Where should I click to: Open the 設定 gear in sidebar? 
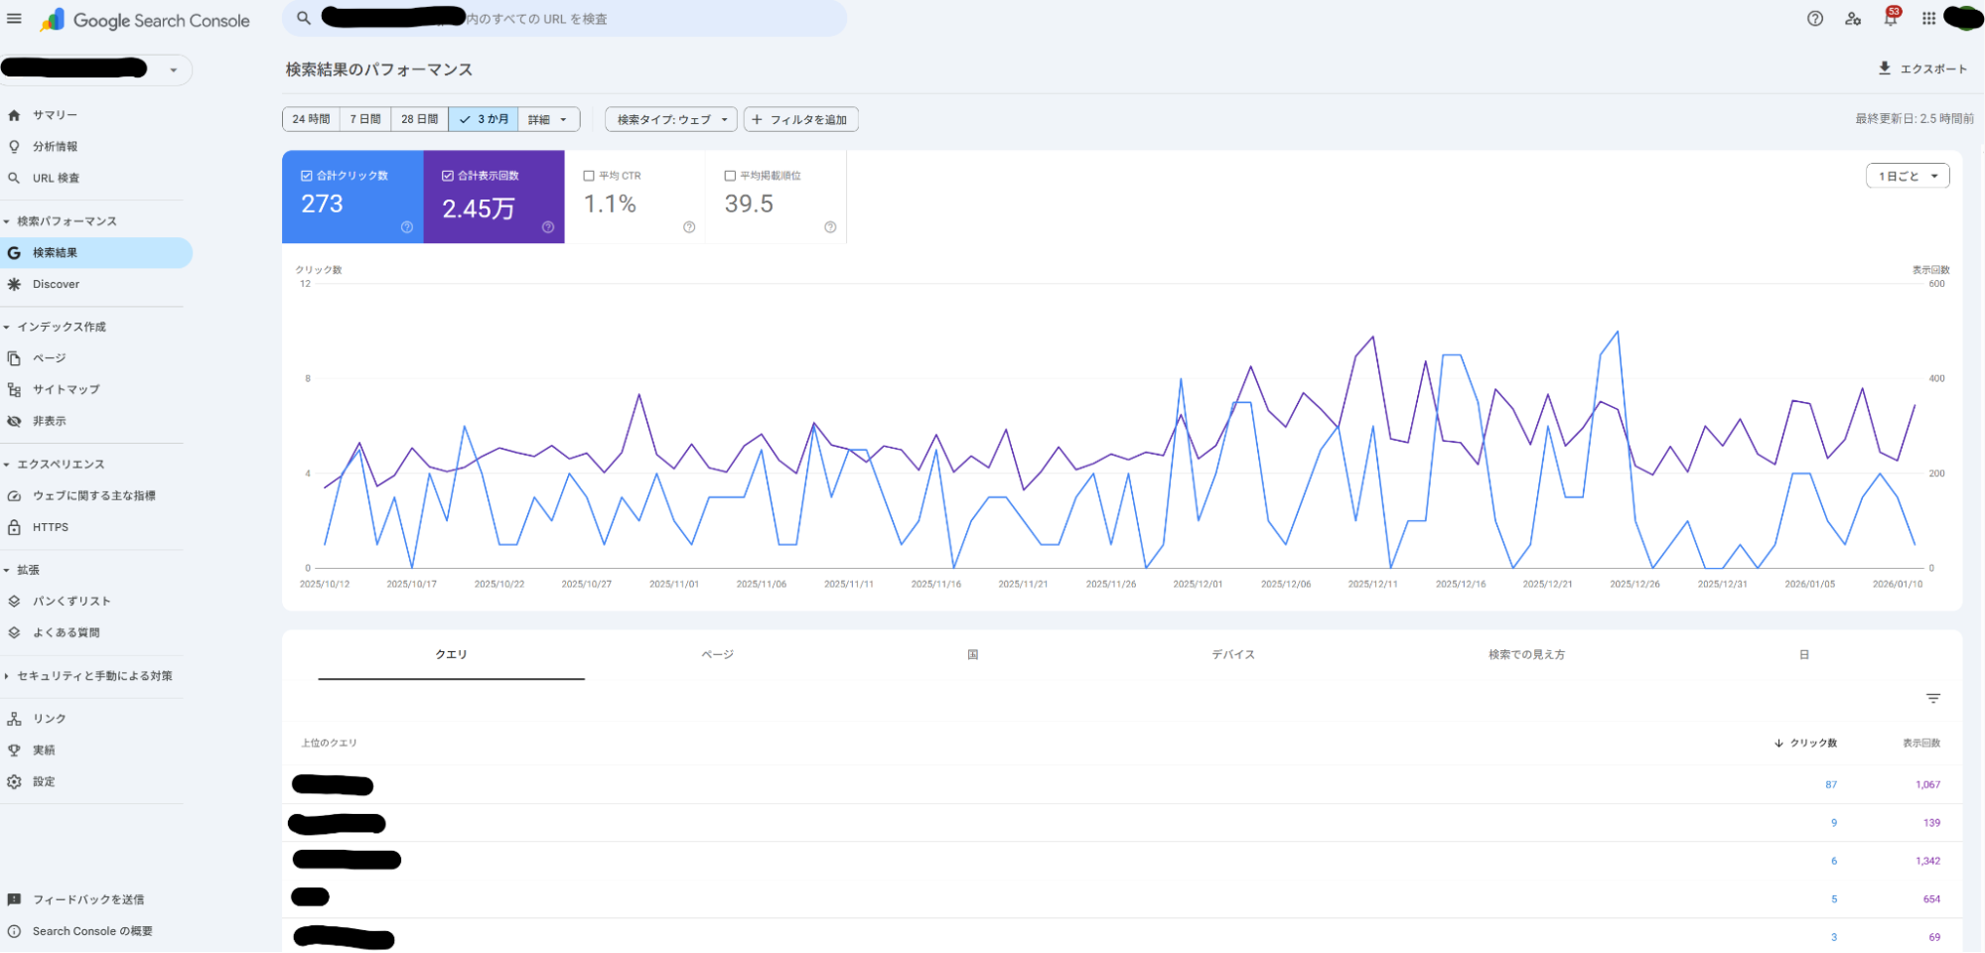[14, 782]
